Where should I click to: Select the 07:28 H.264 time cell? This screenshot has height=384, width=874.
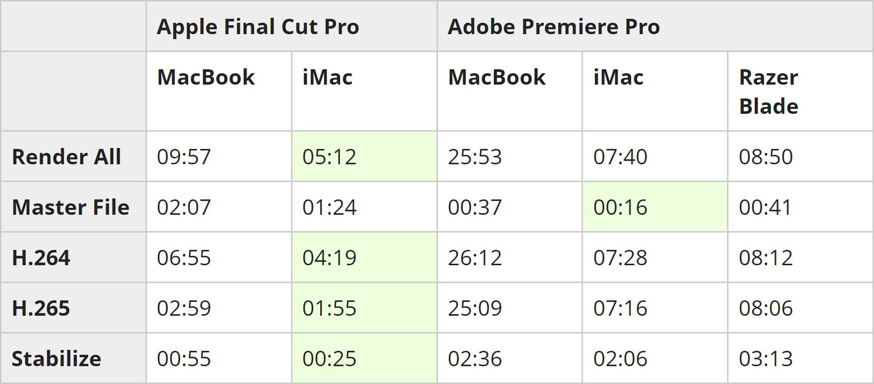[620, 258]
